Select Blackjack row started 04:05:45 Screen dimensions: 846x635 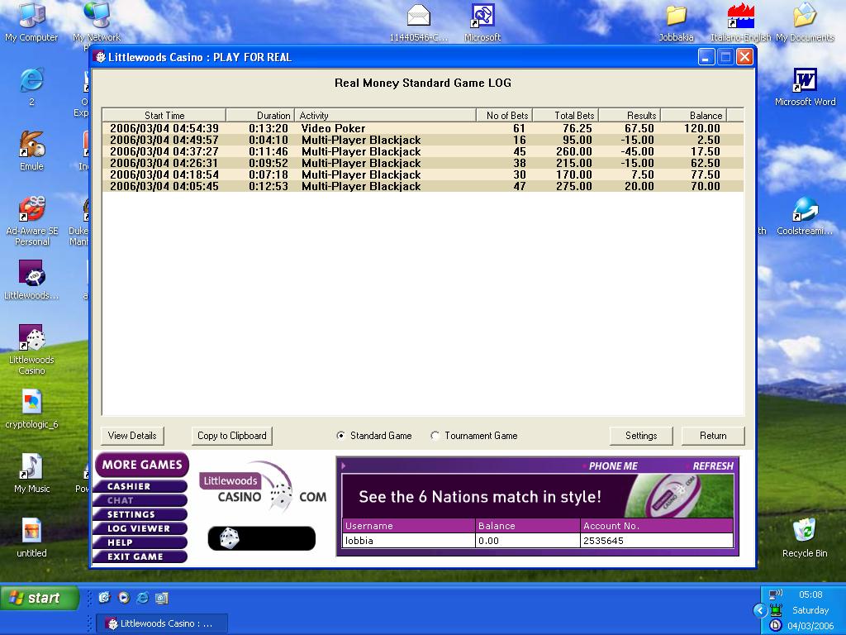click(x=422, y=186)
